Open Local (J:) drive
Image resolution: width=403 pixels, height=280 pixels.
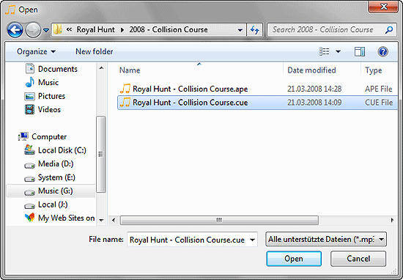point(53,205)
